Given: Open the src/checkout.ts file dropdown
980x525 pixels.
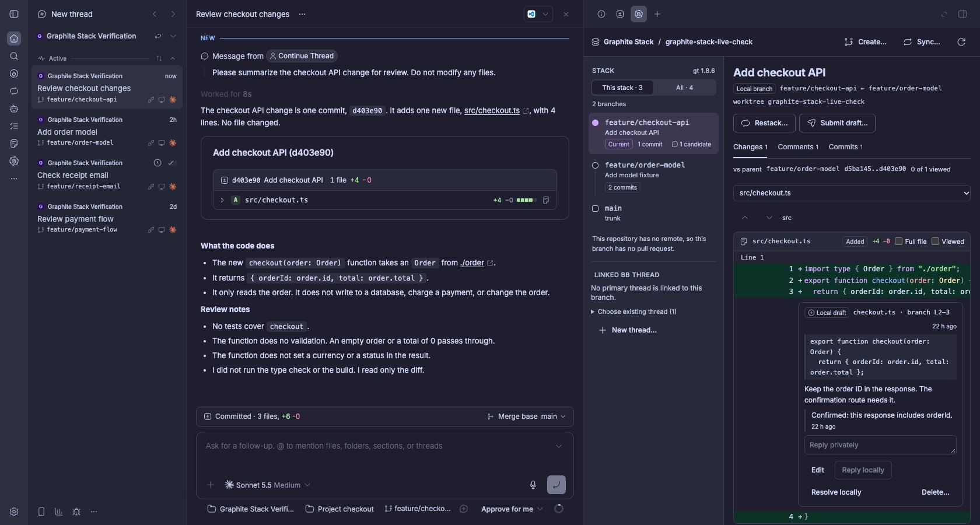Looking at the screenshot, I should [852, 193].
